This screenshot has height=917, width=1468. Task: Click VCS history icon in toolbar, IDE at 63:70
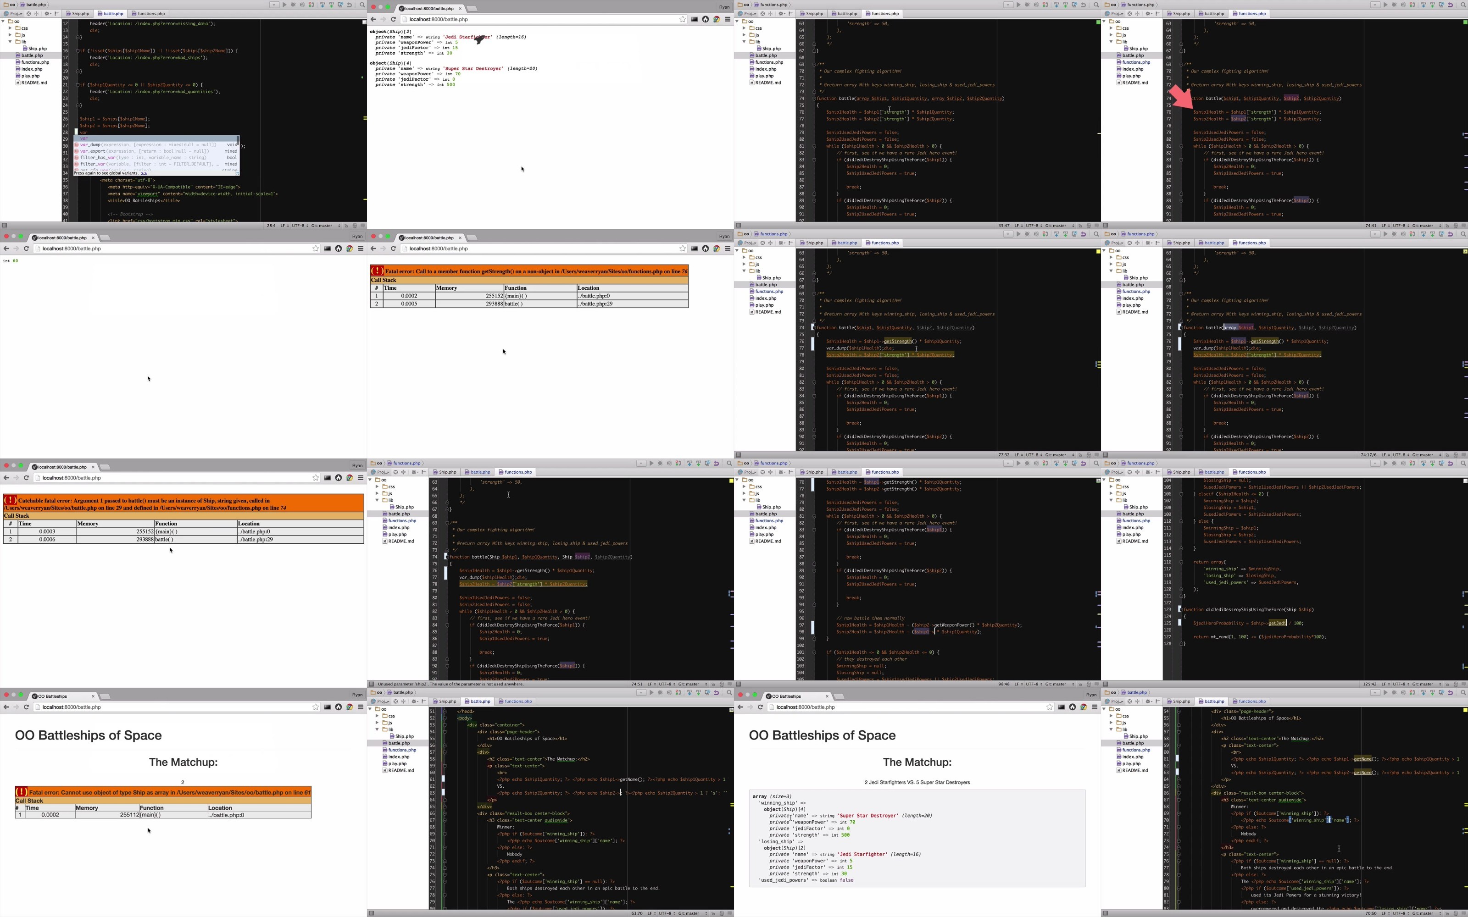click(707, 693)
